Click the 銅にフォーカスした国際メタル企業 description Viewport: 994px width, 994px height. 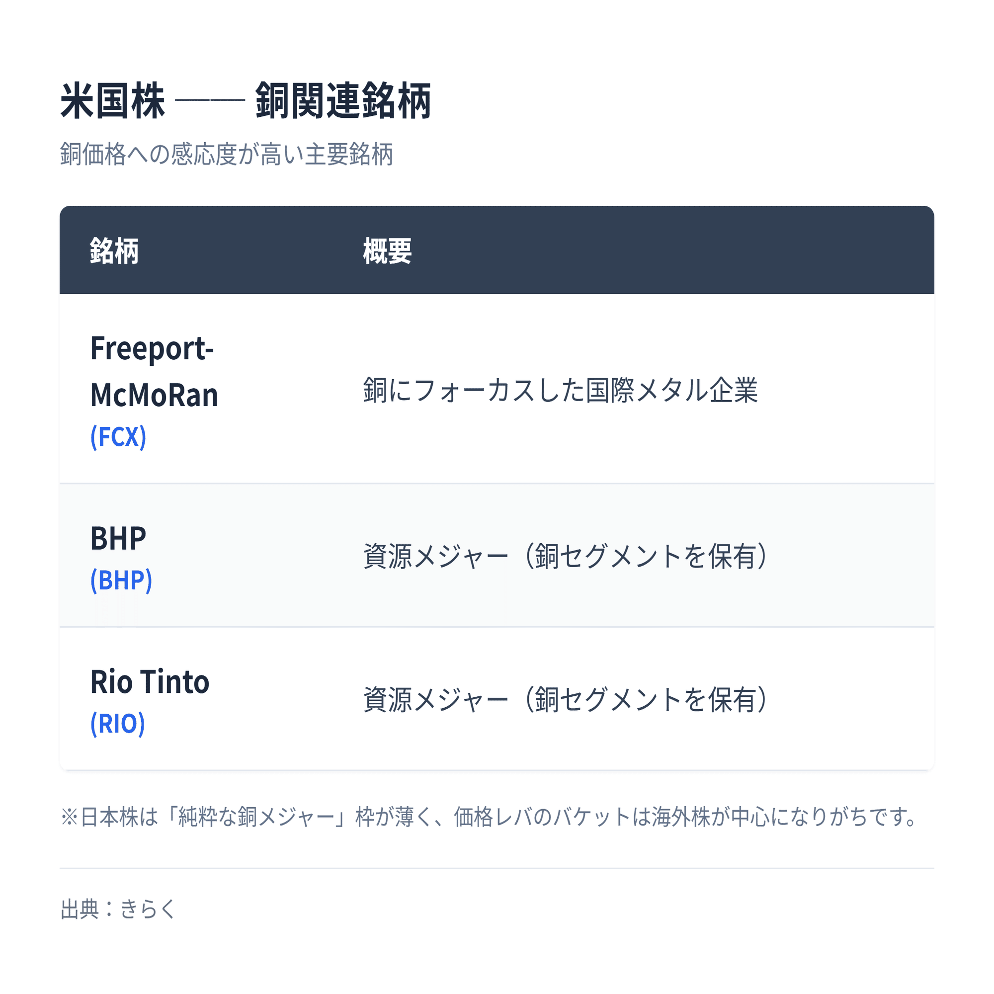coord(560,390)
